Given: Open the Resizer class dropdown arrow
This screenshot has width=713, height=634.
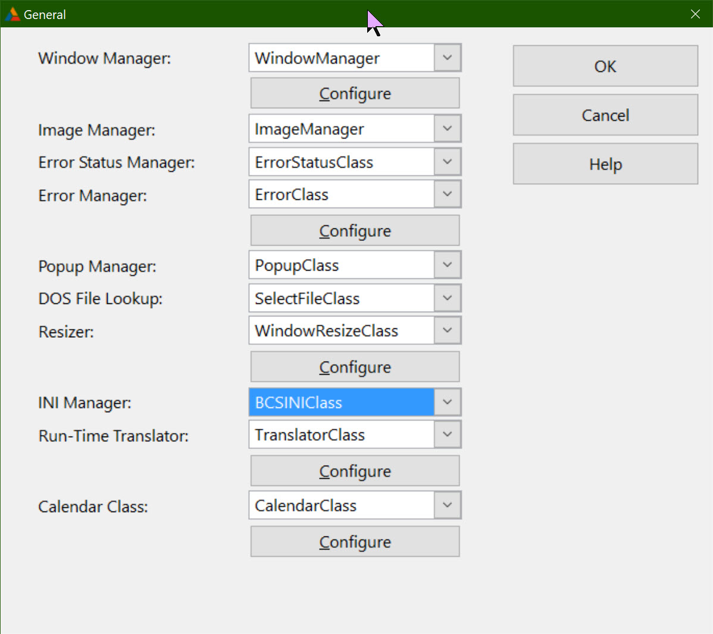Looking at the screenshot, I should point(448,331).
